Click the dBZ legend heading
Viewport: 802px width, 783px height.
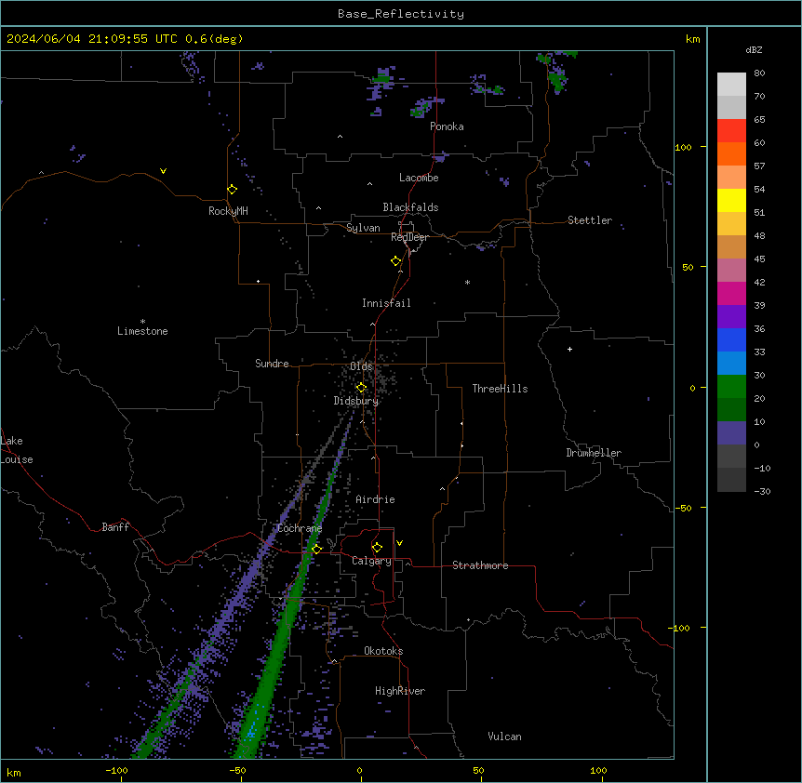click(754, 50)
